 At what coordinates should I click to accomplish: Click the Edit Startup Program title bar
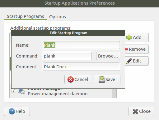68,33
